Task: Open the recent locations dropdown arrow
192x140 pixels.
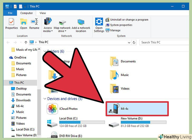Action: (x=21, y=42)
